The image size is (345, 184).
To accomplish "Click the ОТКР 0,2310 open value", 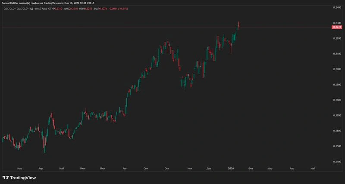I will [x=55, y=9].
